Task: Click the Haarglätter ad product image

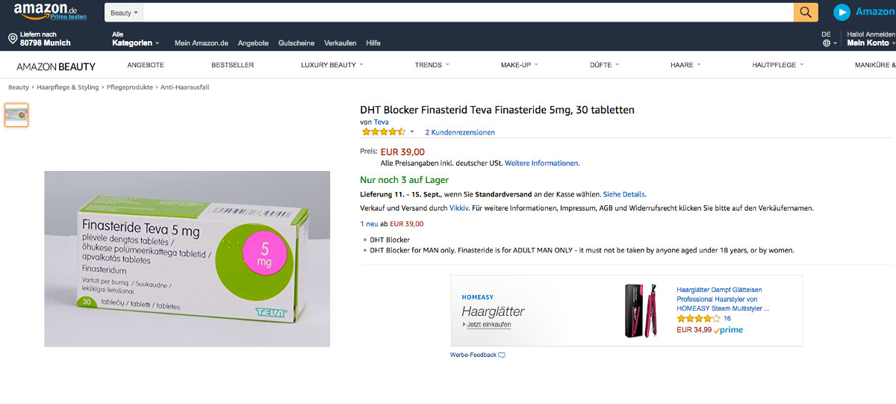Action: point(641,310)
